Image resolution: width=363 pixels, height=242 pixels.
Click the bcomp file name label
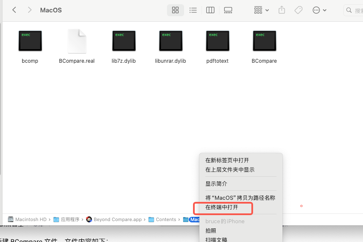[30, 61]
